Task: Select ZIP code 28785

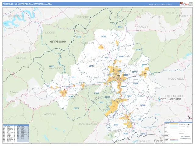Action: [x=51, y=66]
